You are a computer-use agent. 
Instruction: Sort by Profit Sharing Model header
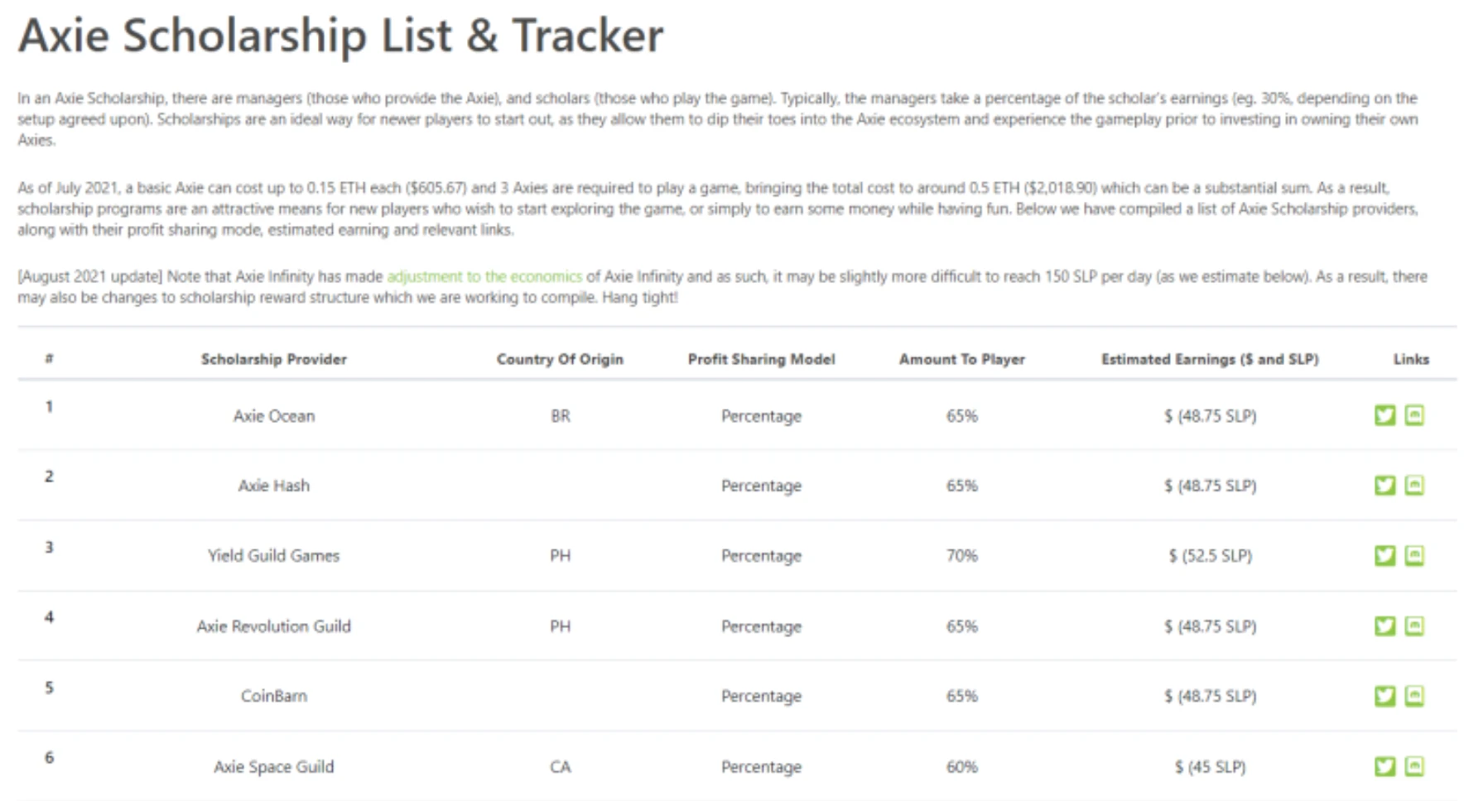[761, 359]
